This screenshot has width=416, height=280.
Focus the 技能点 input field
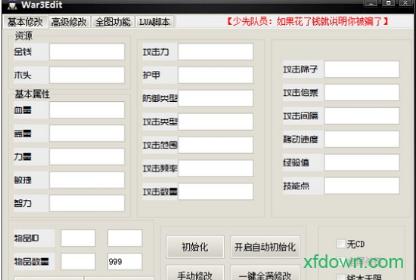click(x=362, y=186)
